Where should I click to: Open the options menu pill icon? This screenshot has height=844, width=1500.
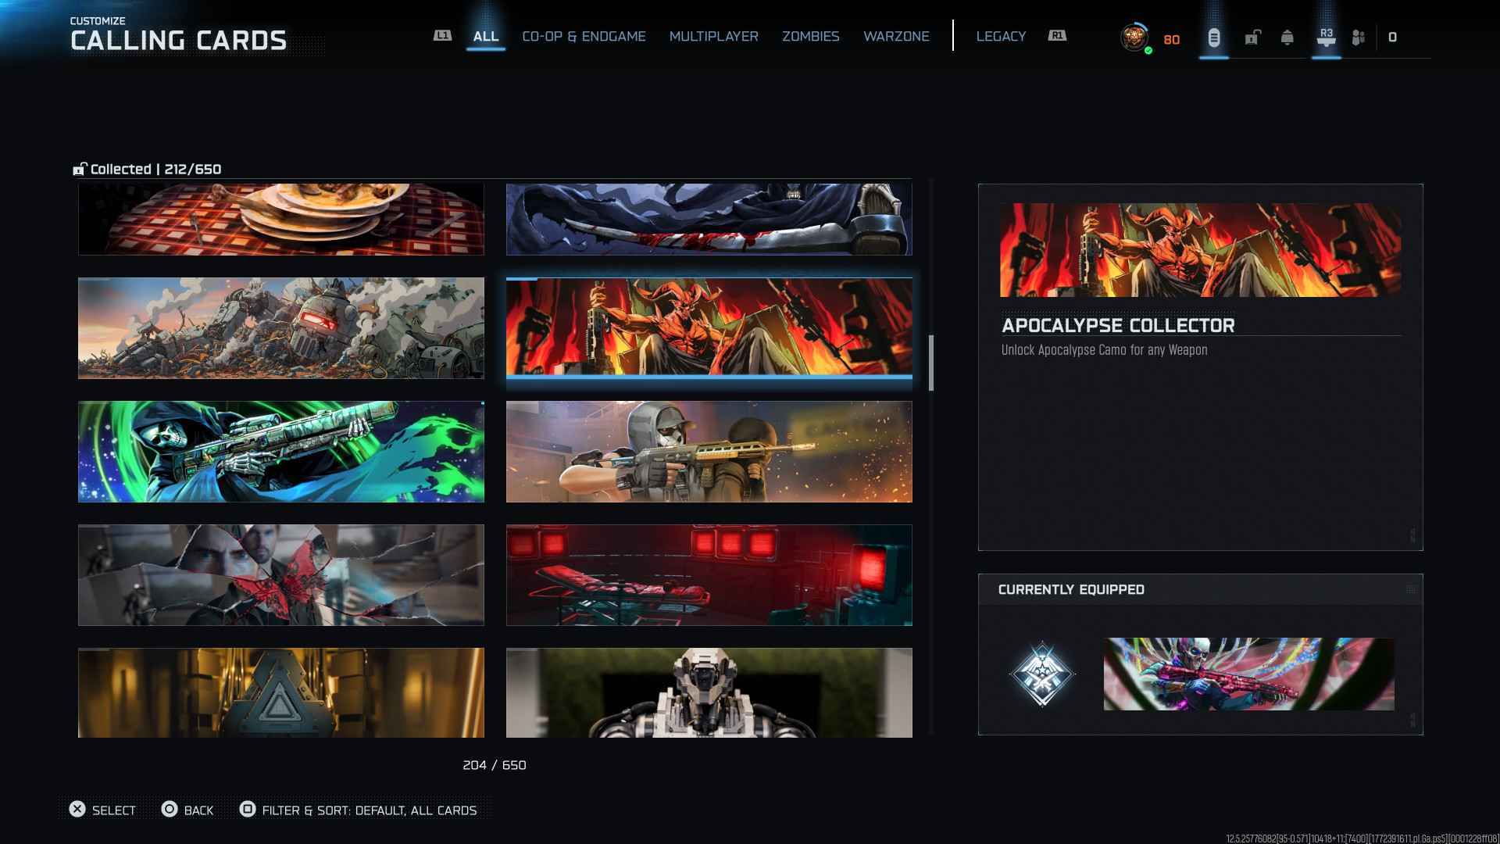(x=1214, y=38)
